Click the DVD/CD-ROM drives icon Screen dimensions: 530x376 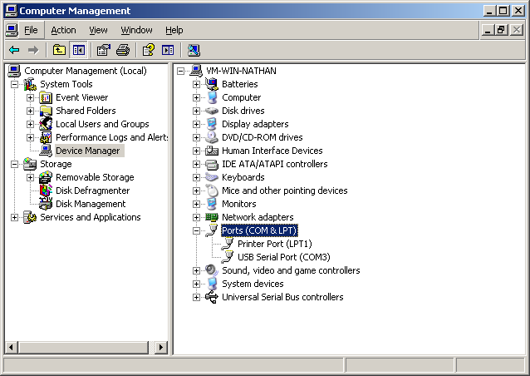click(212, 137)
